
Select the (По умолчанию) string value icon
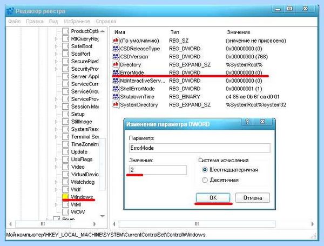[x=116, y=41]
